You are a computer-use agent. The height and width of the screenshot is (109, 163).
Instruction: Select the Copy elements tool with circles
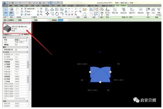coord(52,14)
